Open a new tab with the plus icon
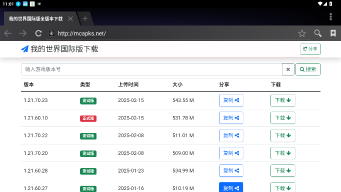Screen dimensions: 341x192 point(85,18)
